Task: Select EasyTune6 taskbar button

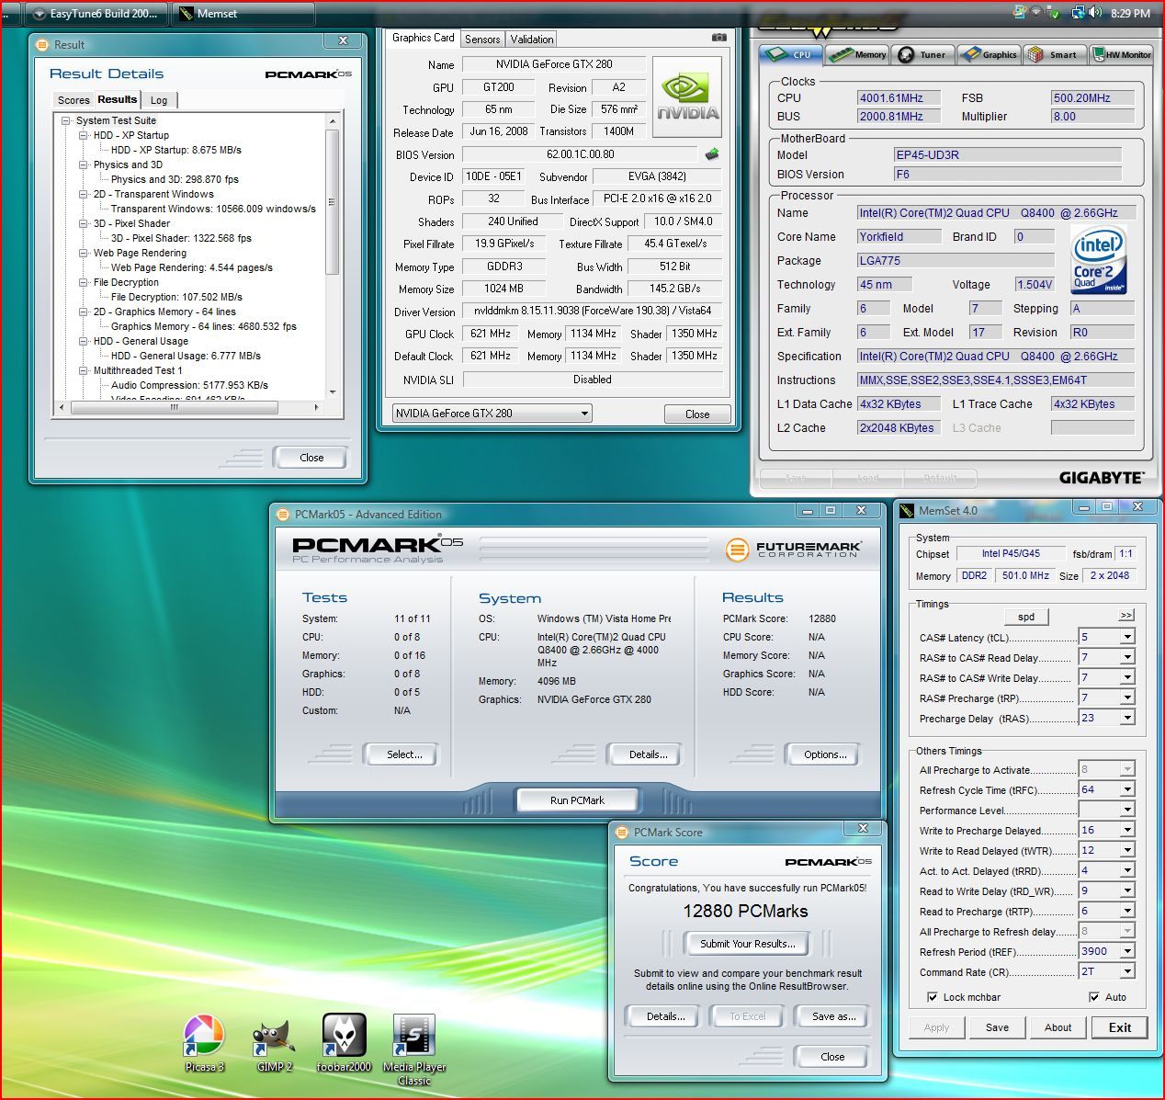Action: tap(96, 14)
